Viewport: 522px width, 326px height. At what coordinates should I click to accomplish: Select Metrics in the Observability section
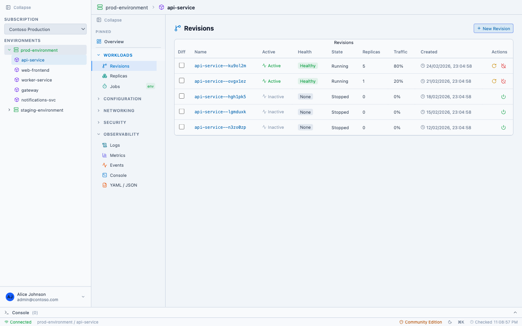(117, 155)
